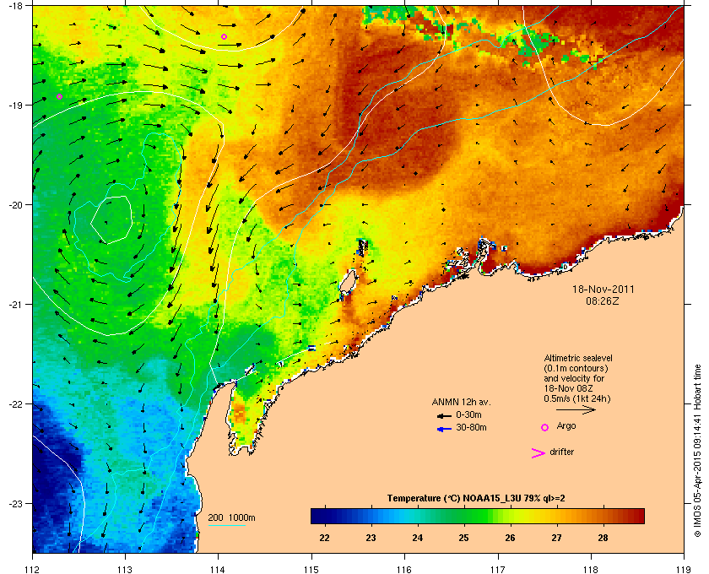Image resolution: width=709 pixels, height=574 pixels.
Task: Click the '200 1000m' bathymetry label
Action: (x=231, y=517)
